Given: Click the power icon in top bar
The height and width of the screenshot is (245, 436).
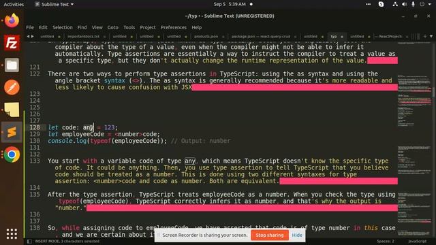Looking at the screenshot, I should [x=422, y=4].
